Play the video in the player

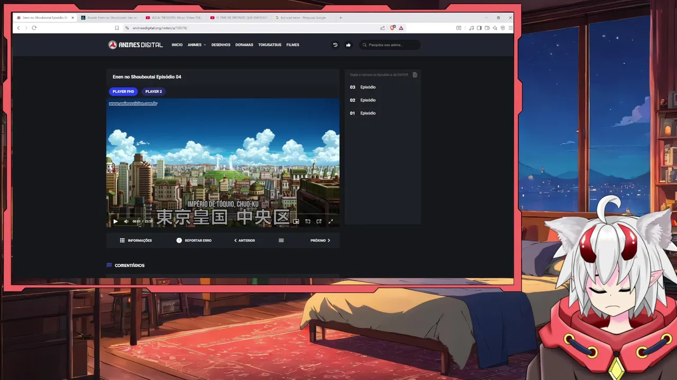click(x=115, y=222)
